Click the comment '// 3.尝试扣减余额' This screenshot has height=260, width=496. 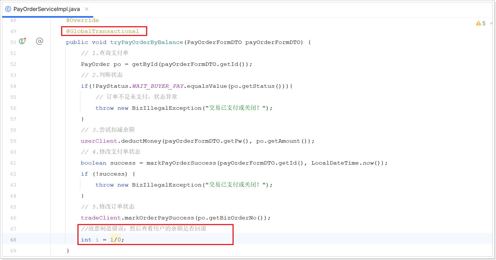click(108, 130)
